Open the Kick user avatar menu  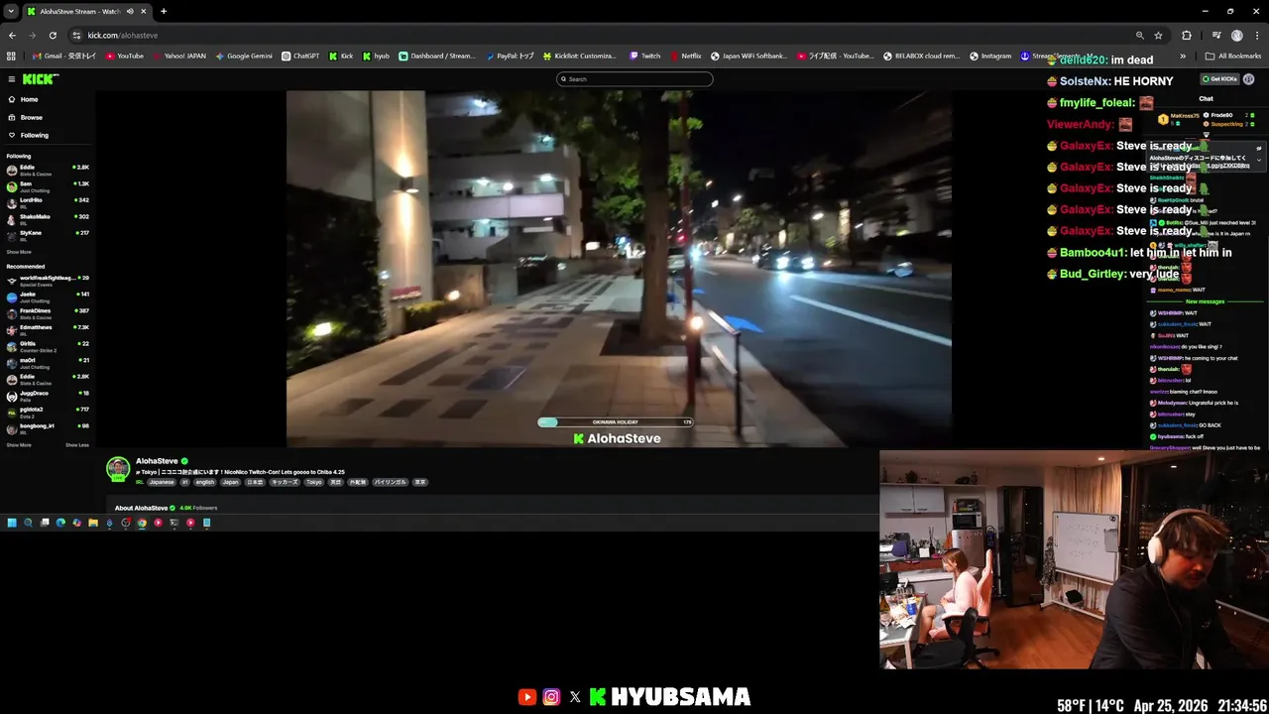(1249, 79)
